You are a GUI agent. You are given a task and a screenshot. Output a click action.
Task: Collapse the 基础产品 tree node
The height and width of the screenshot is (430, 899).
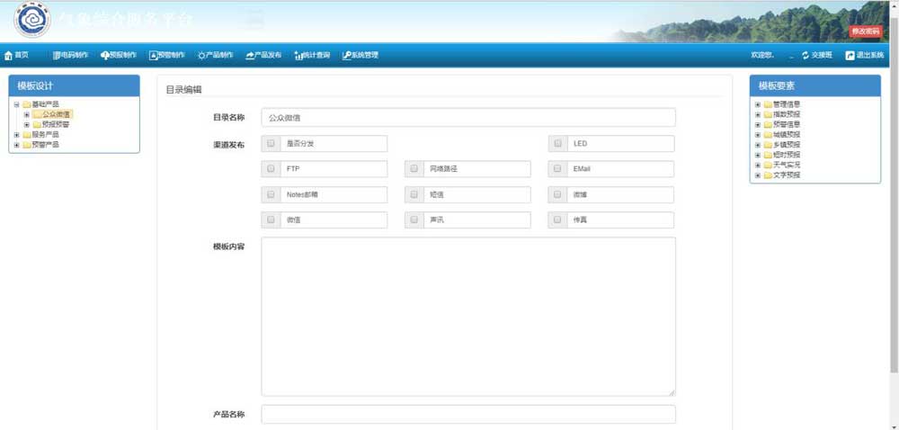pyautogui.click(x=16, y=104)
